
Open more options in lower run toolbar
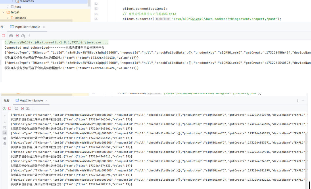tap(33, 108)
